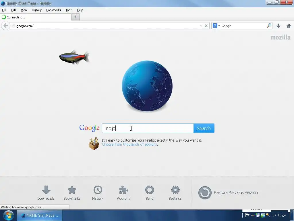
Task: Stop loading with the X in address bar
Action: [206, 26]
